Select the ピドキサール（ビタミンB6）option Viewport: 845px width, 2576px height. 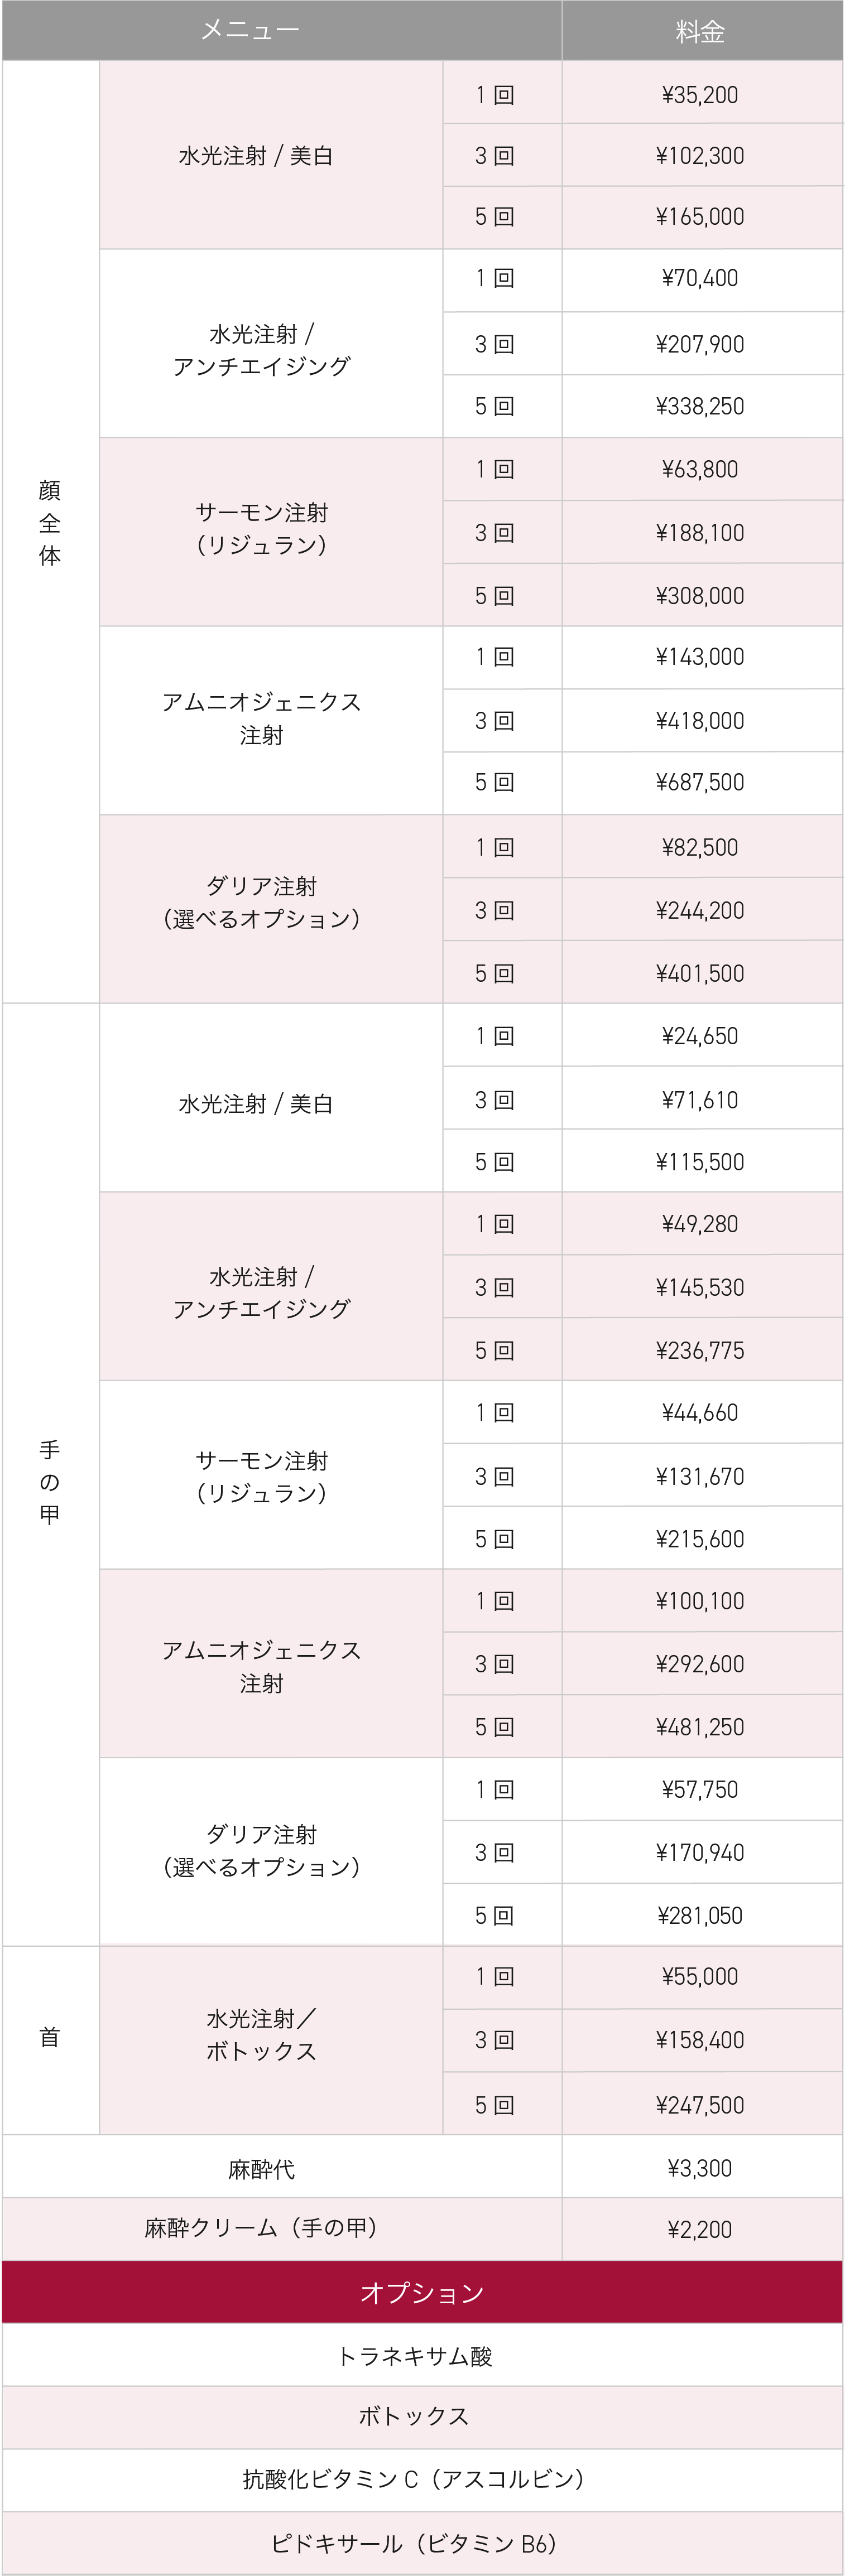pos(422,2543)
